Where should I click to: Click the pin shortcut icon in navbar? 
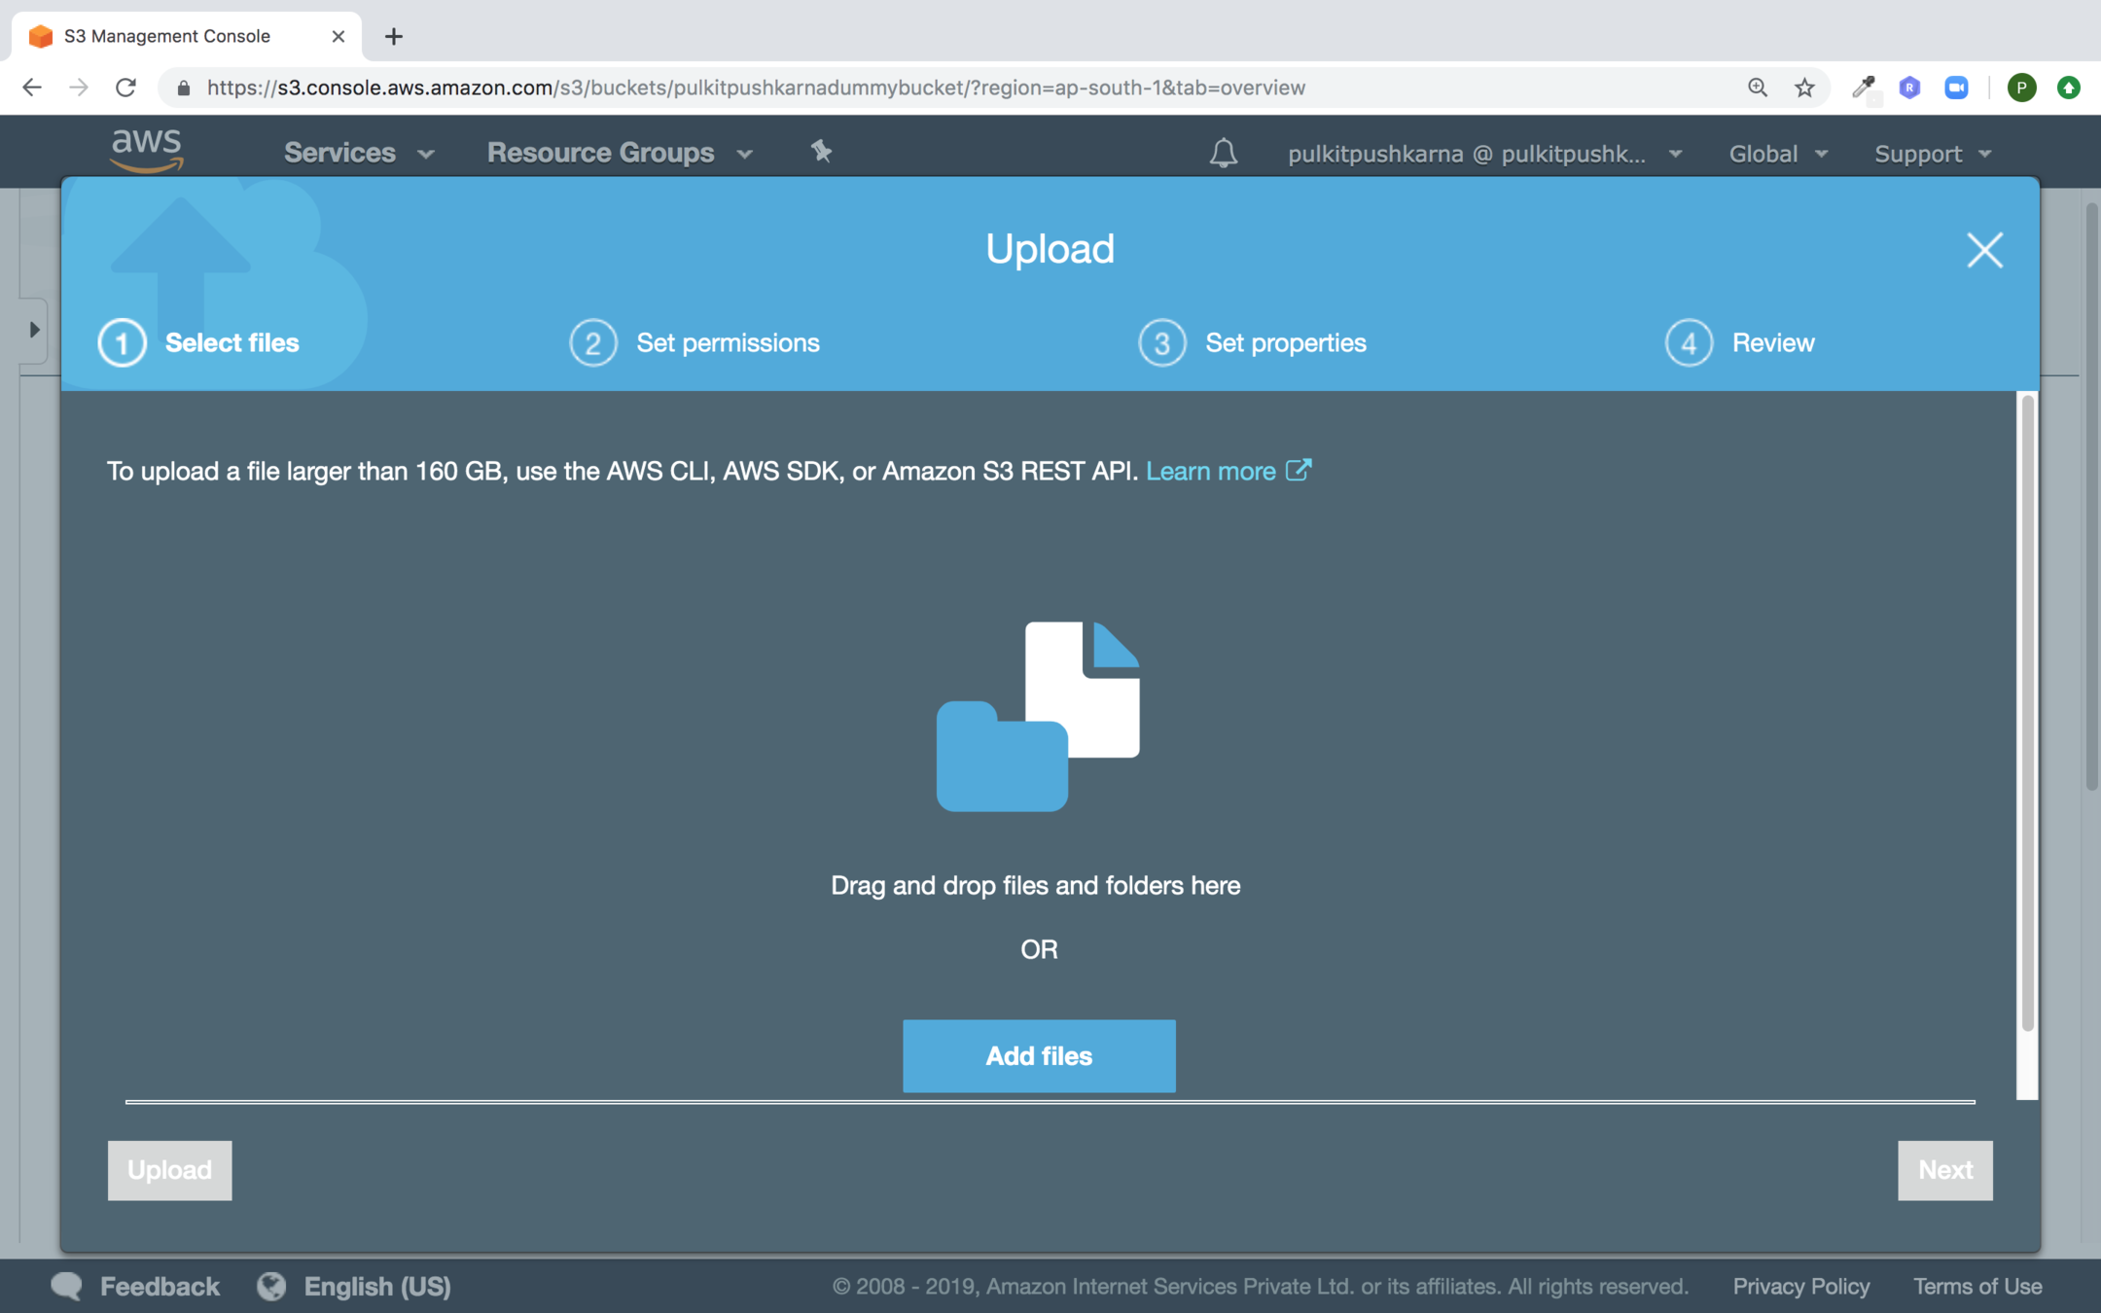[x=821, y=152]
